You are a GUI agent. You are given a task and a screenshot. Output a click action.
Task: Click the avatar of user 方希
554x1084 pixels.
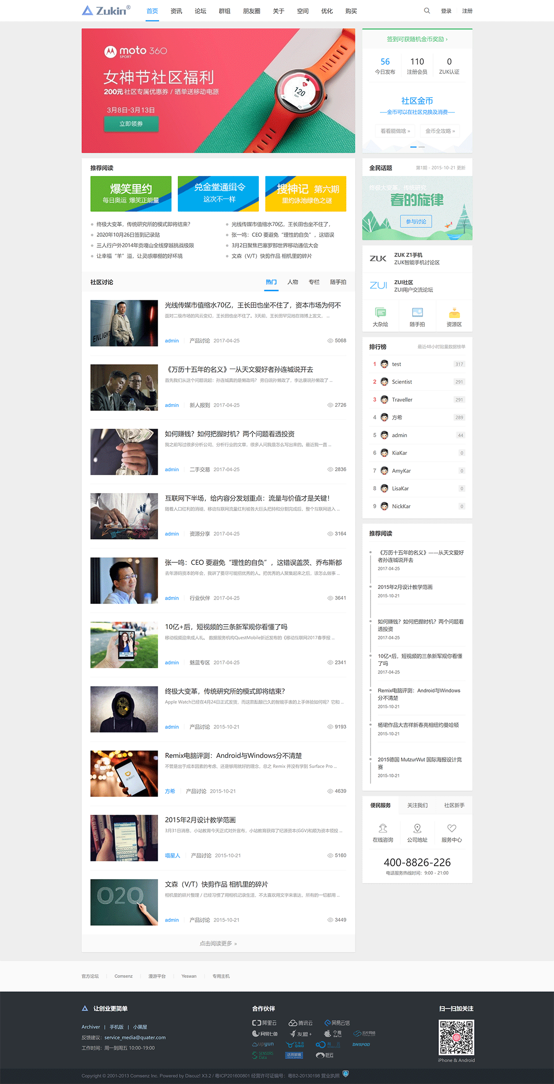coord(384,417)
